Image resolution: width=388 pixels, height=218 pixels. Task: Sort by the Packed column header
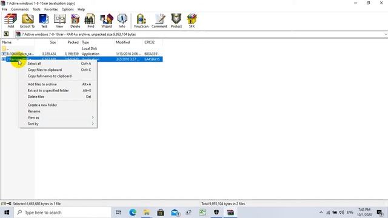pos(69,42)
